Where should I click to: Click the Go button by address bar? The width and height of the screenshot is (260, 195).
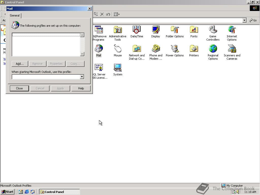253,20
